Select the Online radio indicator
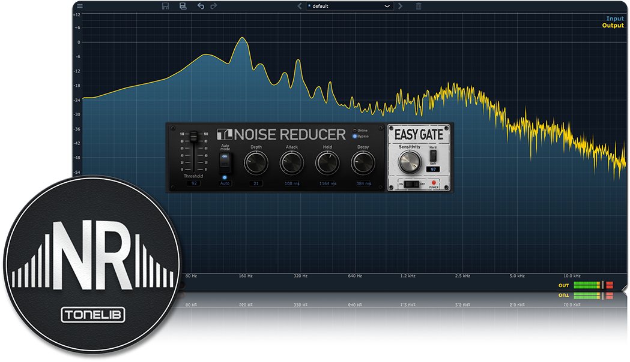630x362 pixels. [x=355, y=130]
